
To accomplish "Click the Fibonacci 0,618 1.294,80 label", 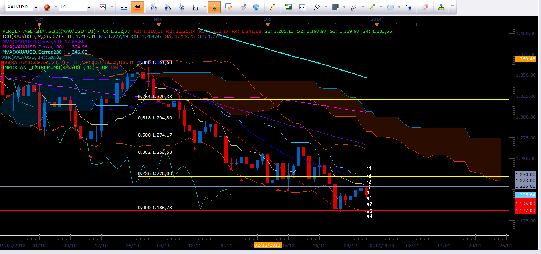I will (155, 118).
